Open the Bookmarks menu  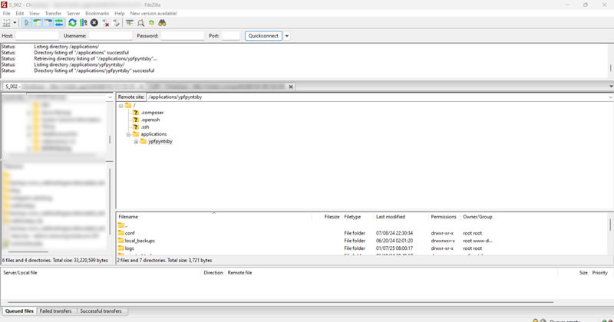coord(97,13)
